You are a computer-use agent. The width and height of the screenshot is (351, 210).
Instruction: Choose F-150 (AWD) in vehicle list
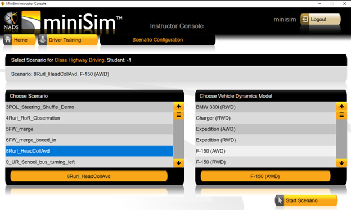tap(265, 151)
